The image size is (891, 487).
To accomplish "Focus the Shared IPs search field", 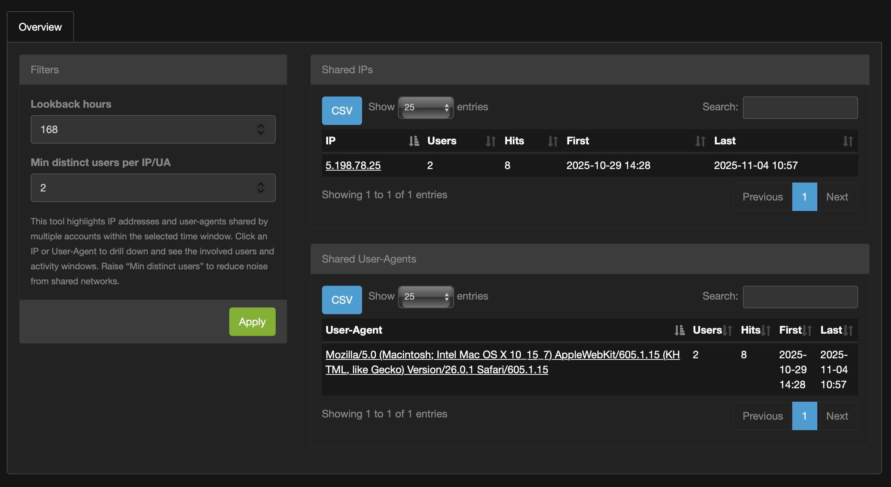I will click(800, 108).
